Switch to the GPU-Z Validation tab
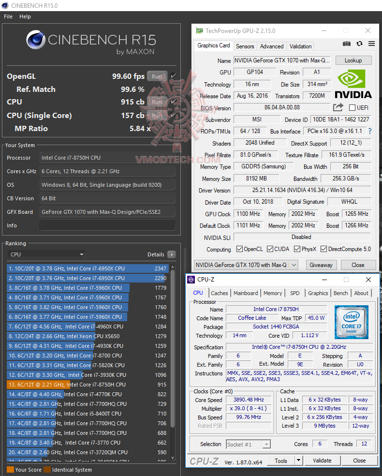This screenshot has width=382, height=476. (300, 46)
